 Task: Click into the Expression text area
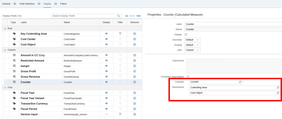click(x=234, y=66)
